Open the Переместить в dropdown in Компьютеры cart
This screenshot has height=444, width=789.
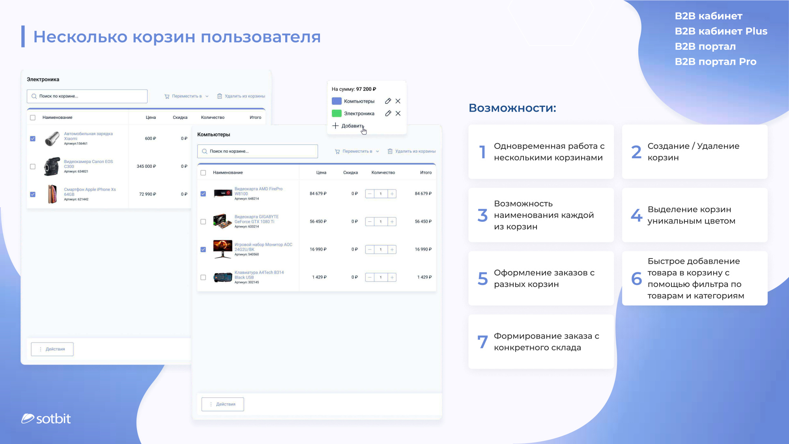point(357,151)
